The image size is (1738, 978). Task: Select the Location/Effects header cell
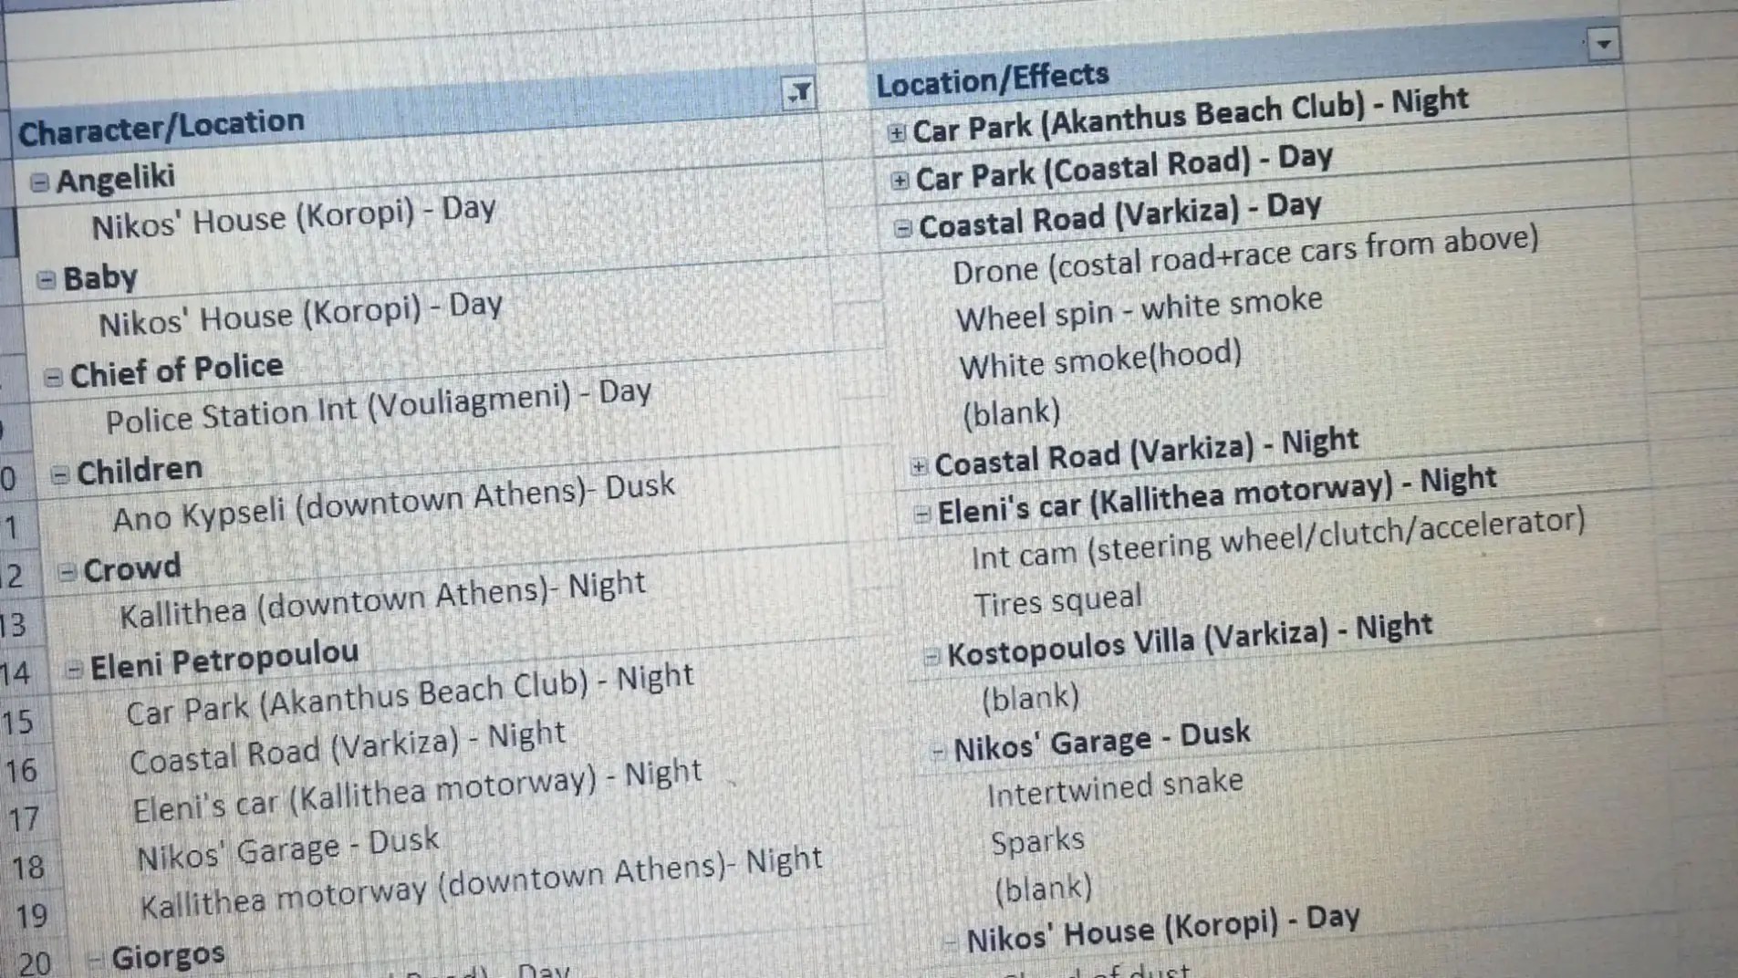point(993,78)
